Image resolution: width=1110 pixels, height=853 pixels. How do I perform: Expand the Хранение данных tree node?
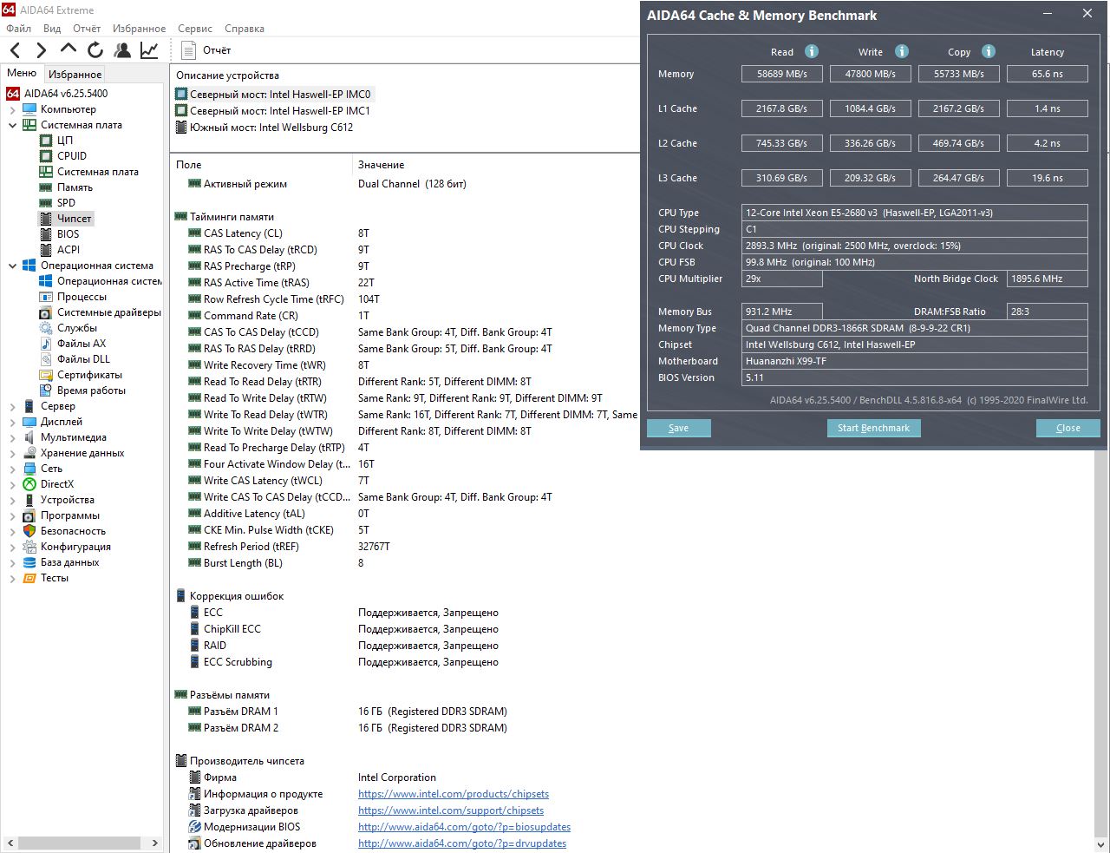(12, 453)
